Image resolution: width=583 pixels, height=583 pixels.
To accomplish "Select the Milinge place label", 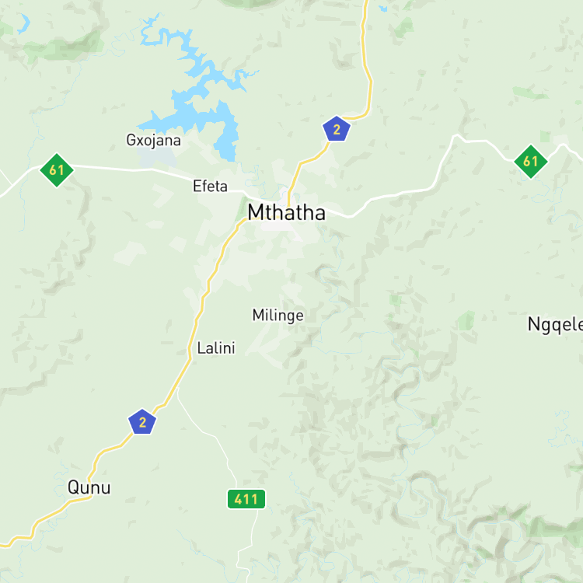I will click(x=278, y=316).
